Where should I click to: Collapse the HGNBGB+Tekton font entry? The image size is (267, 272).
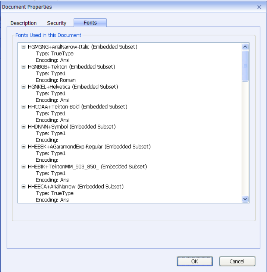pyautogui.click(x=24, y=67)
